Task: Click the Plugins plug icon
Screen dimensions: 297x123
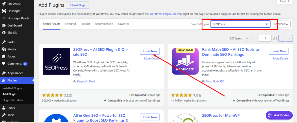Action: (3, 80)
